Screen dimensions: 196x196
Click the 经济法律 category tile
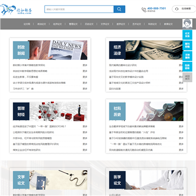117,50
